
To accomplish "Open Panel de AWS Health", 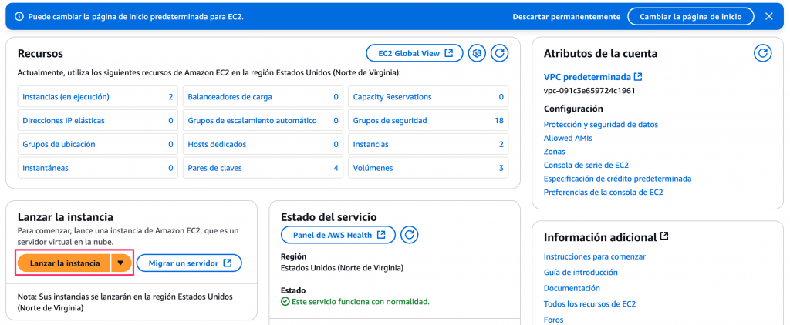I will click(x=338, y=235).
